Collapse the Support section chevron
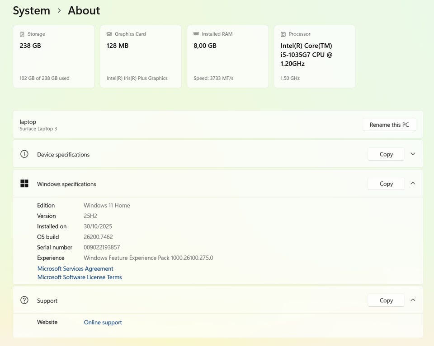Screen dimensions: 434x346 click(413, 300)
